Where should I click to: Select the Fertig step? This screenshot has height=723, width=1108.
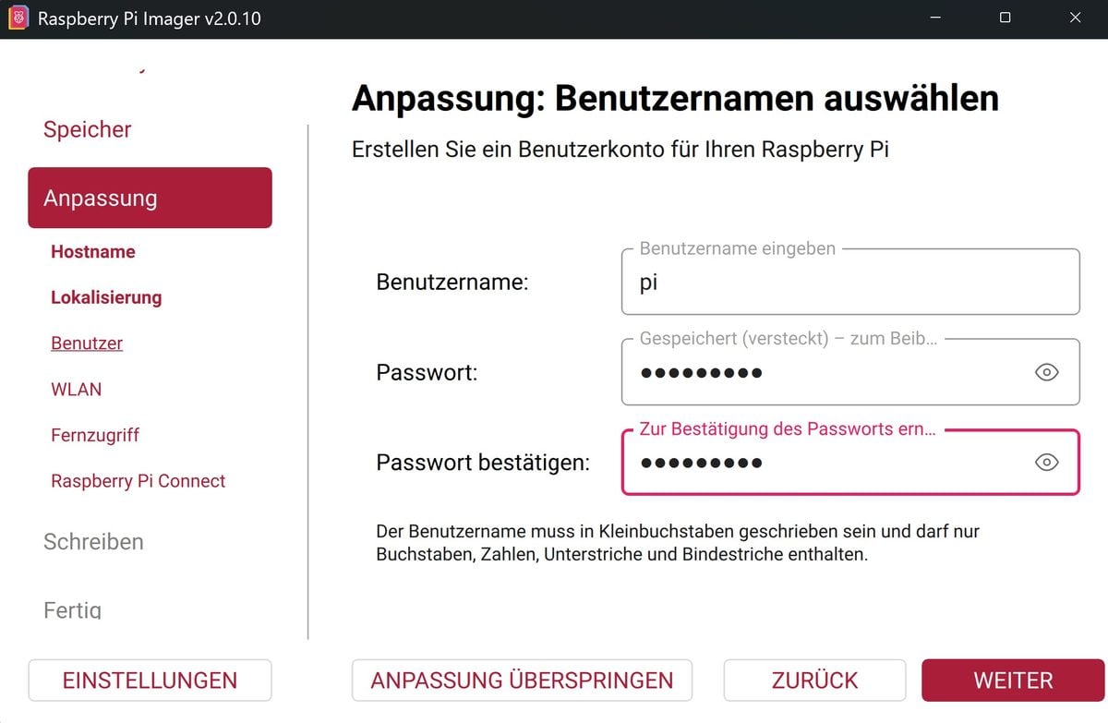pyautogui.click(x=72, y=609)
